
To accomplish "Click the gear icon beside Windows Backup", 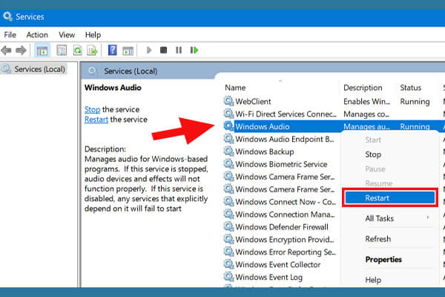I will click(x=228, y=151).
